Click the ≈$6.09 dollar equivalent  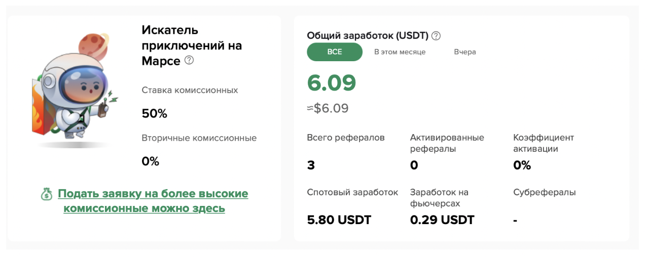pos(328,108)
